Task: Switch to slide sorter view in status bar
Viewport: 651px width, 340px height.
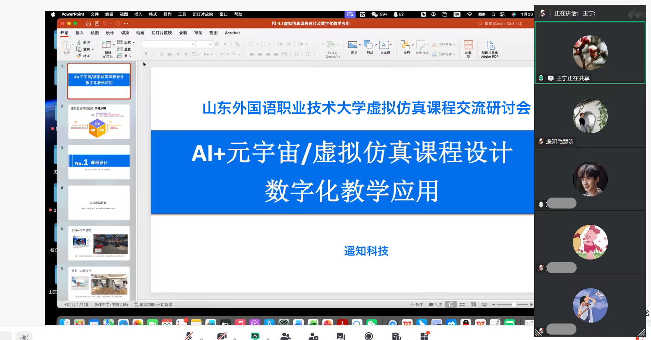Action: (x=462, y=305)
